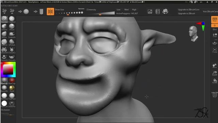This screenshot has width=218, height=123.
Task: Pick a color in the color square
Action: [x=8, y=70]
